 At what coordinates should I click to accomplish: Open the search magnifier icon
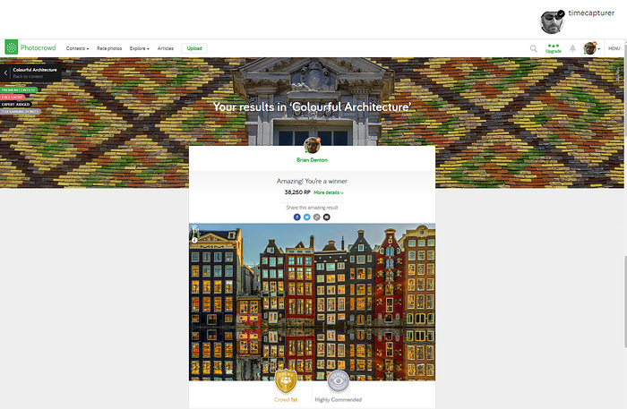(x=534, y=48)
